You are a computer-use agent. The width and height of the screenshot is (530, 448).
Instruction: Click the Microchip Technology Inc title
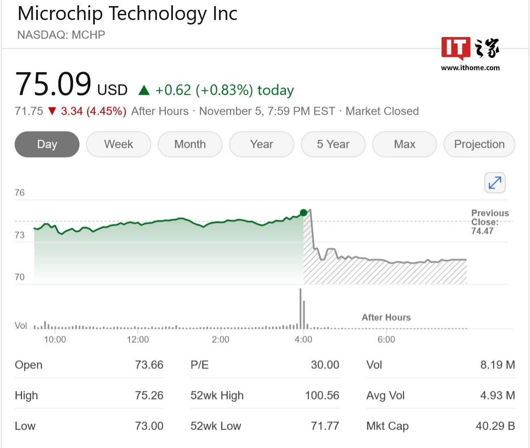coord(127,13)
